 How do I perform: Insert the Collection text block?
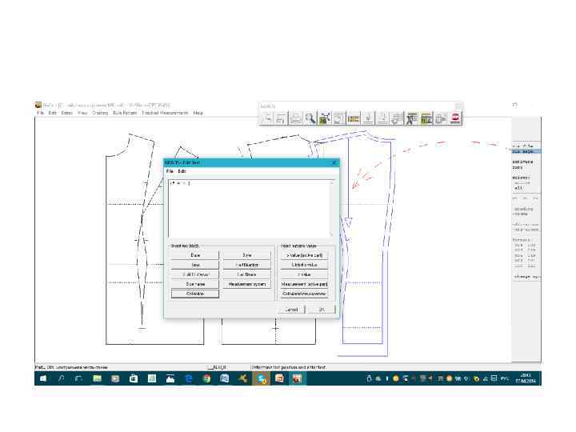(x=195, y=294)
